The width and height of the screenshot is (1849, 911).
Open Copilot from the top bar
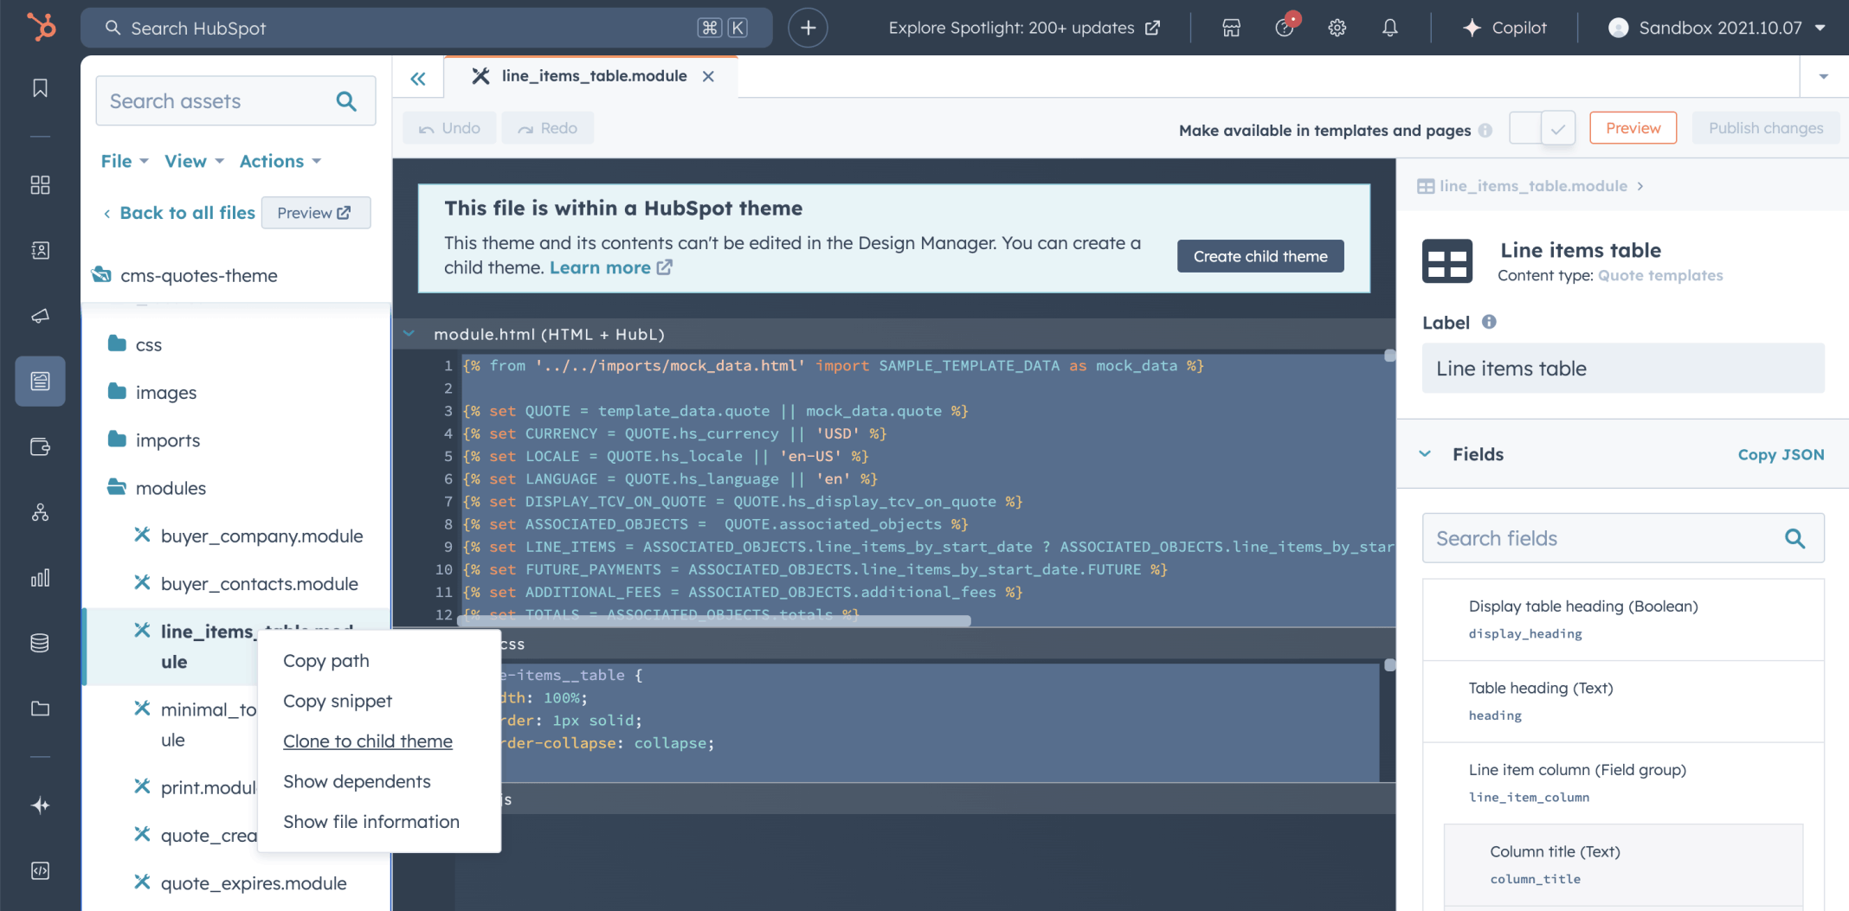click(x=1504, y=28)
